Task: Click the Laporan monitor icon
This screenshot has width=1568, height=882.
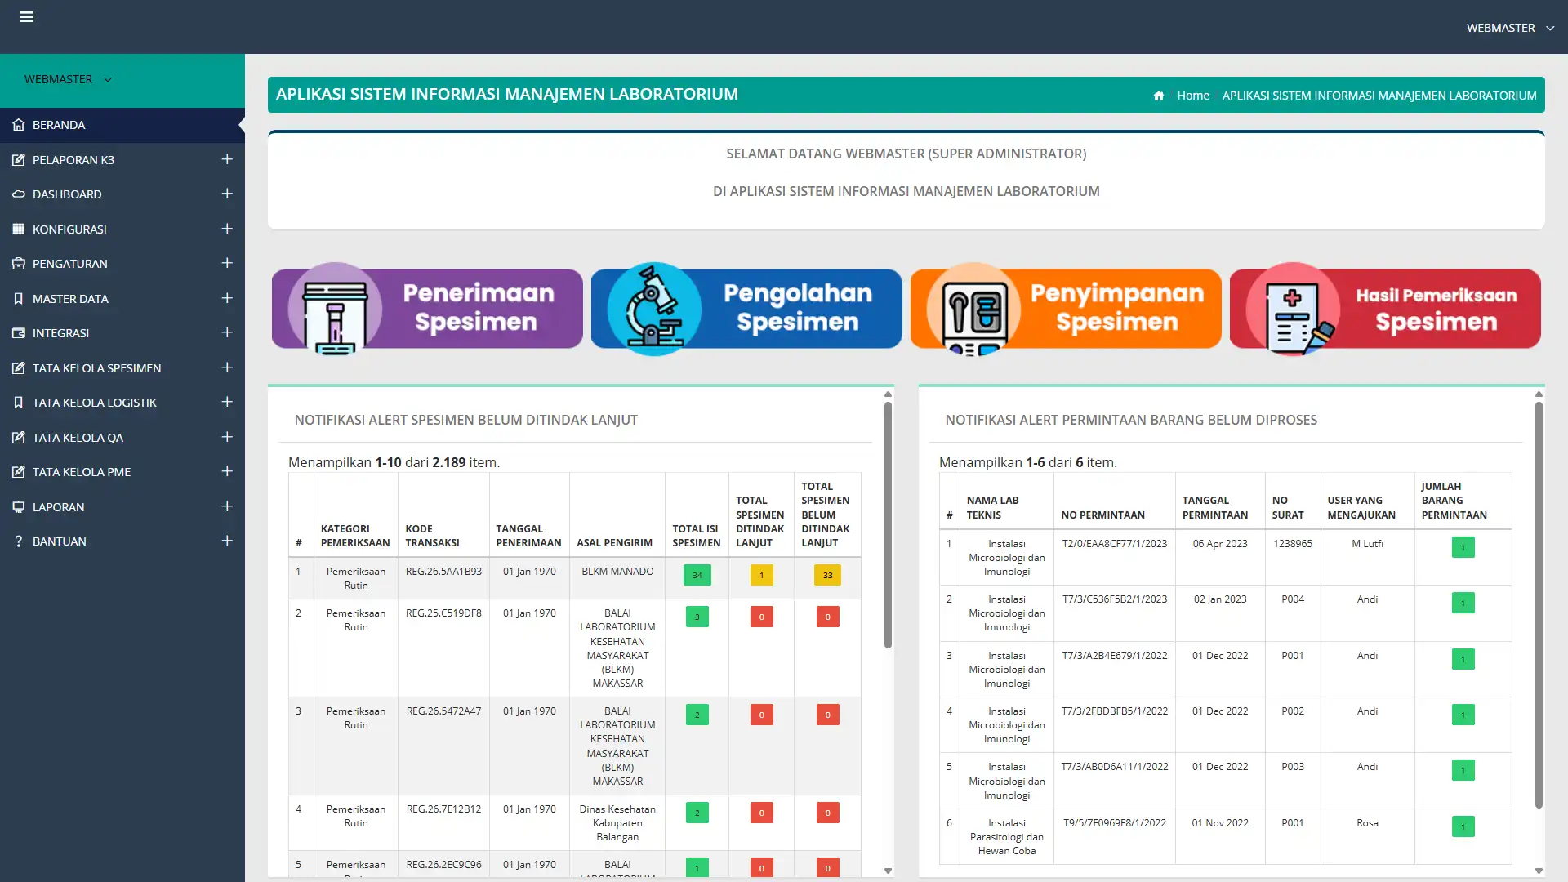Action: (18, 507)
